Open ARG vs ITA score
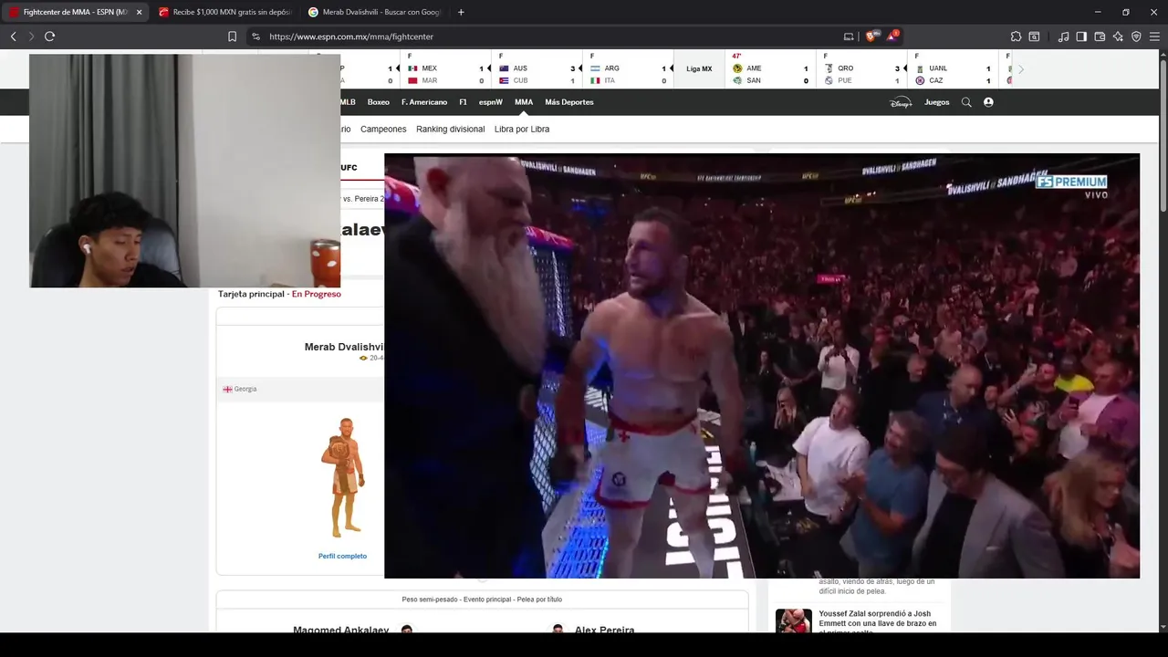The width and height of the screenshot is (1168, 657). tap(628, 69)
